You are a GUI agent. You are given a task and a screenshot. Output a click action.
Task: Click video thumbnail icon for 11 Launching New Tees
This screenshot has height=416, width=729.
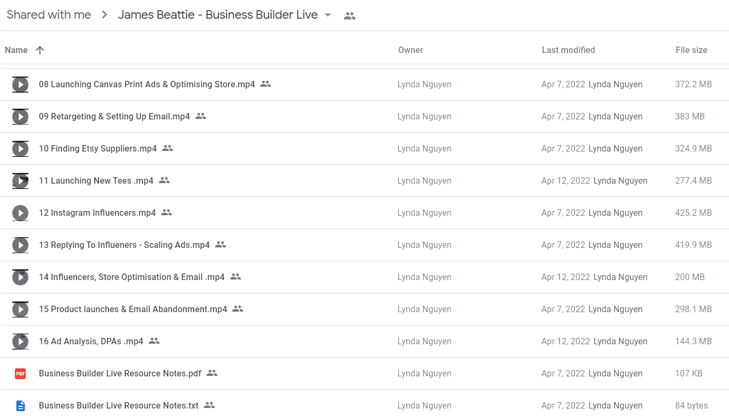tap(20, 180)
